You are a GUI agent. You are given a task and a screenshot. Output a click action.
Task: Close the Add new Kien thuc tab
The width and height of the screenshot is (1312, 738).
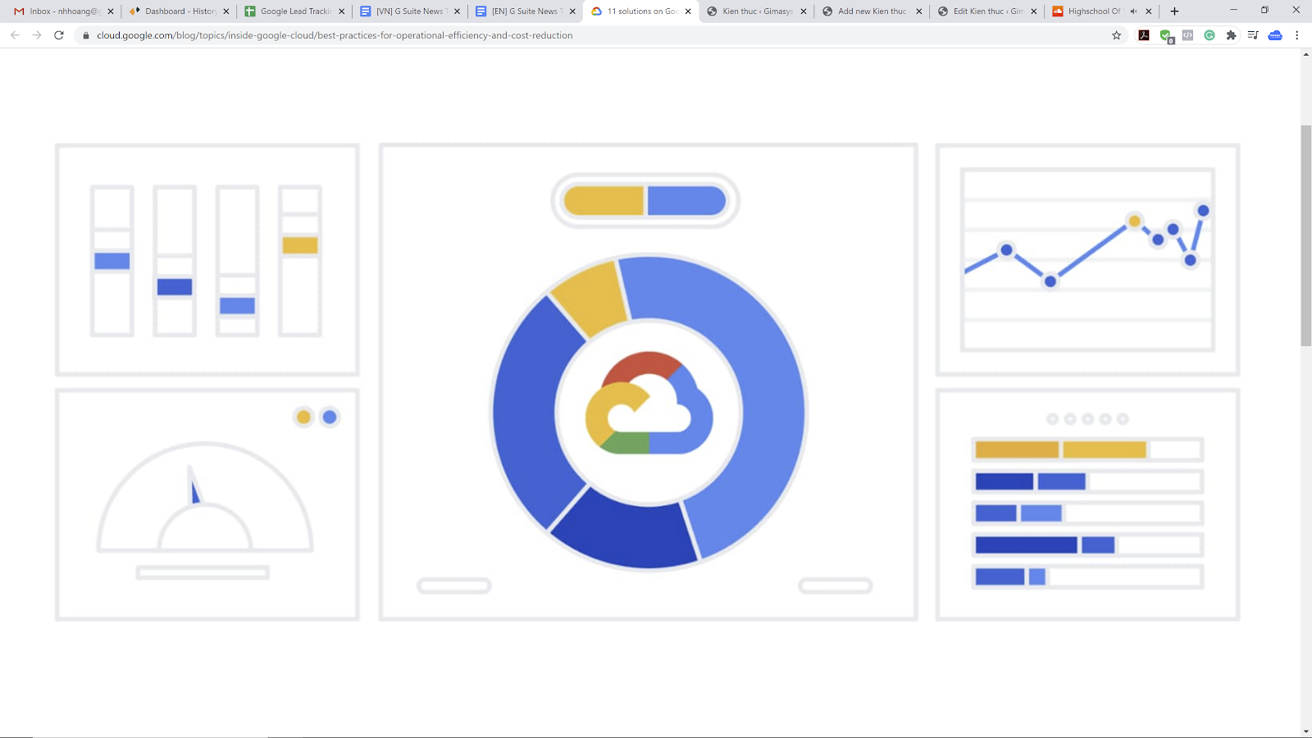tap(919, 11)
